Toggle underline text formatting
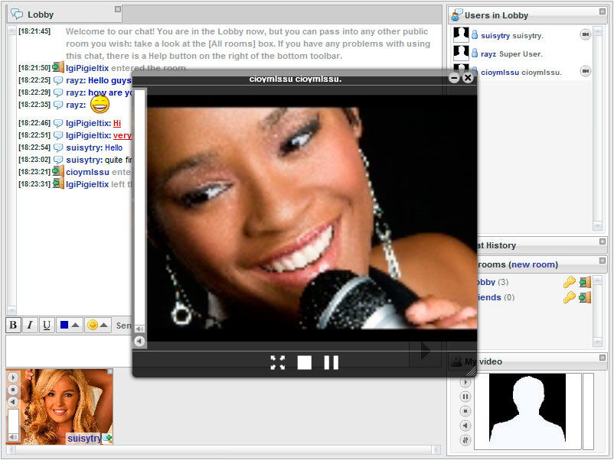Image resolution: width=614 pixels, height=460 pixels. pos(47,326)
